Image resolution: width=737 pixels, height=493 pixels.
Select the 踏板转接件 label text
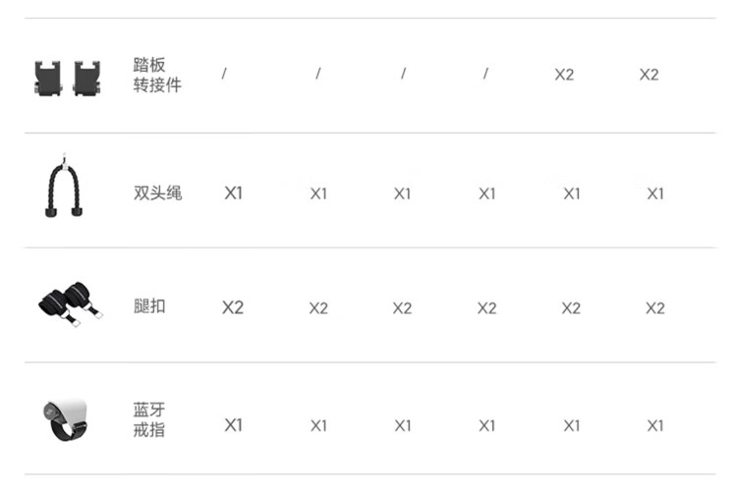[156, 76]
